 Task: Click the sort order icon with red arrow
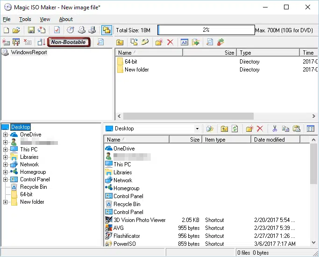tap(42, 42)
